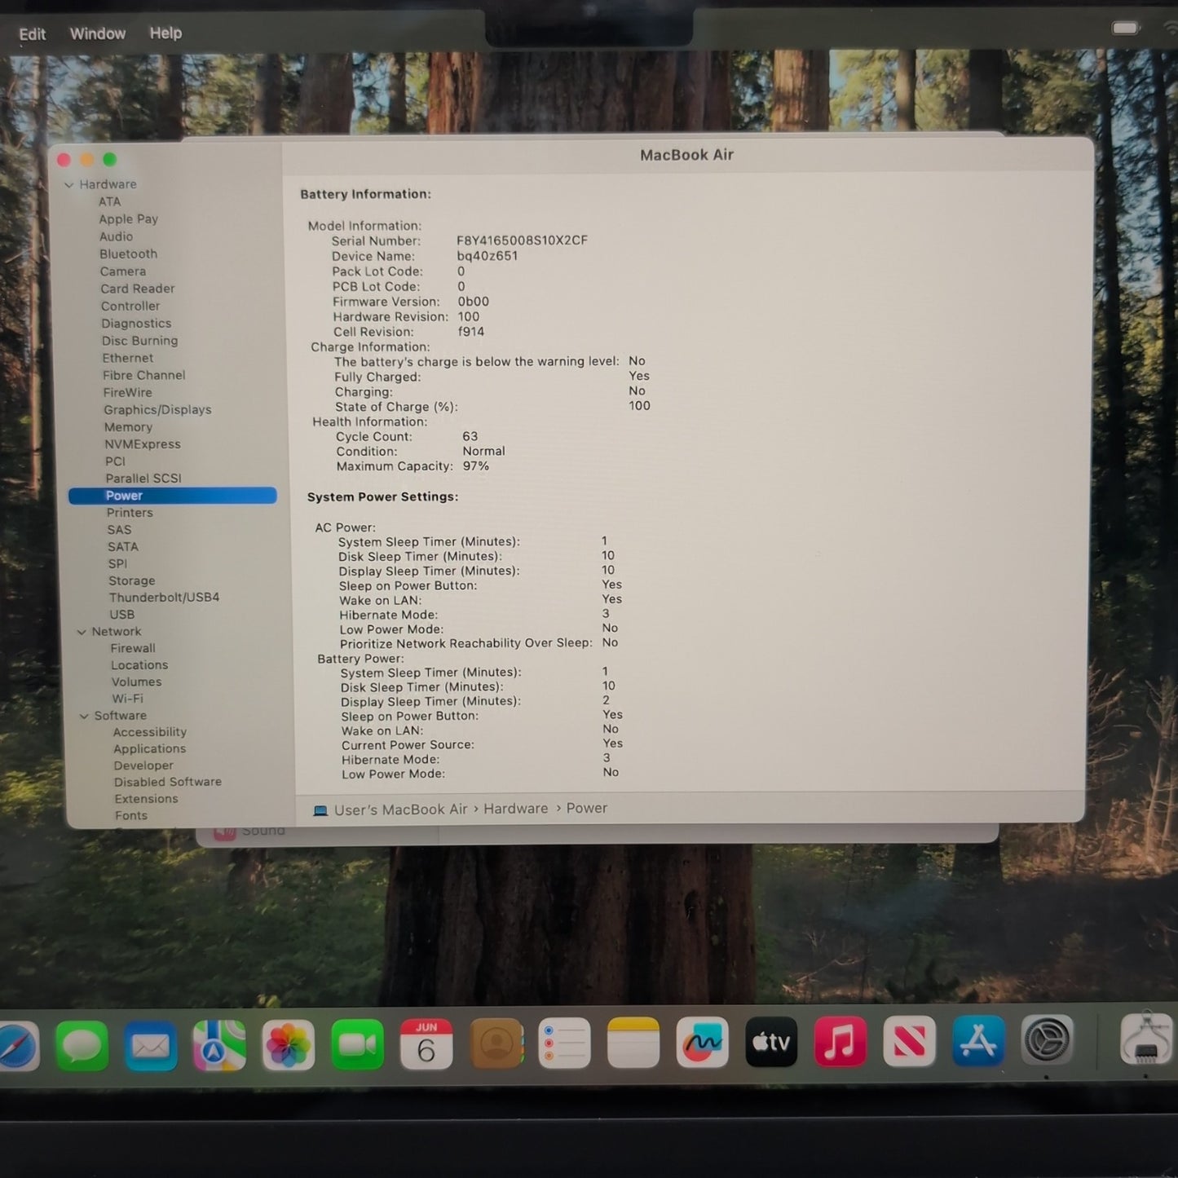Click Power in the path bar
Image resolution: width=1178 pixels, height=1178 pixels.
coord(587,808)
